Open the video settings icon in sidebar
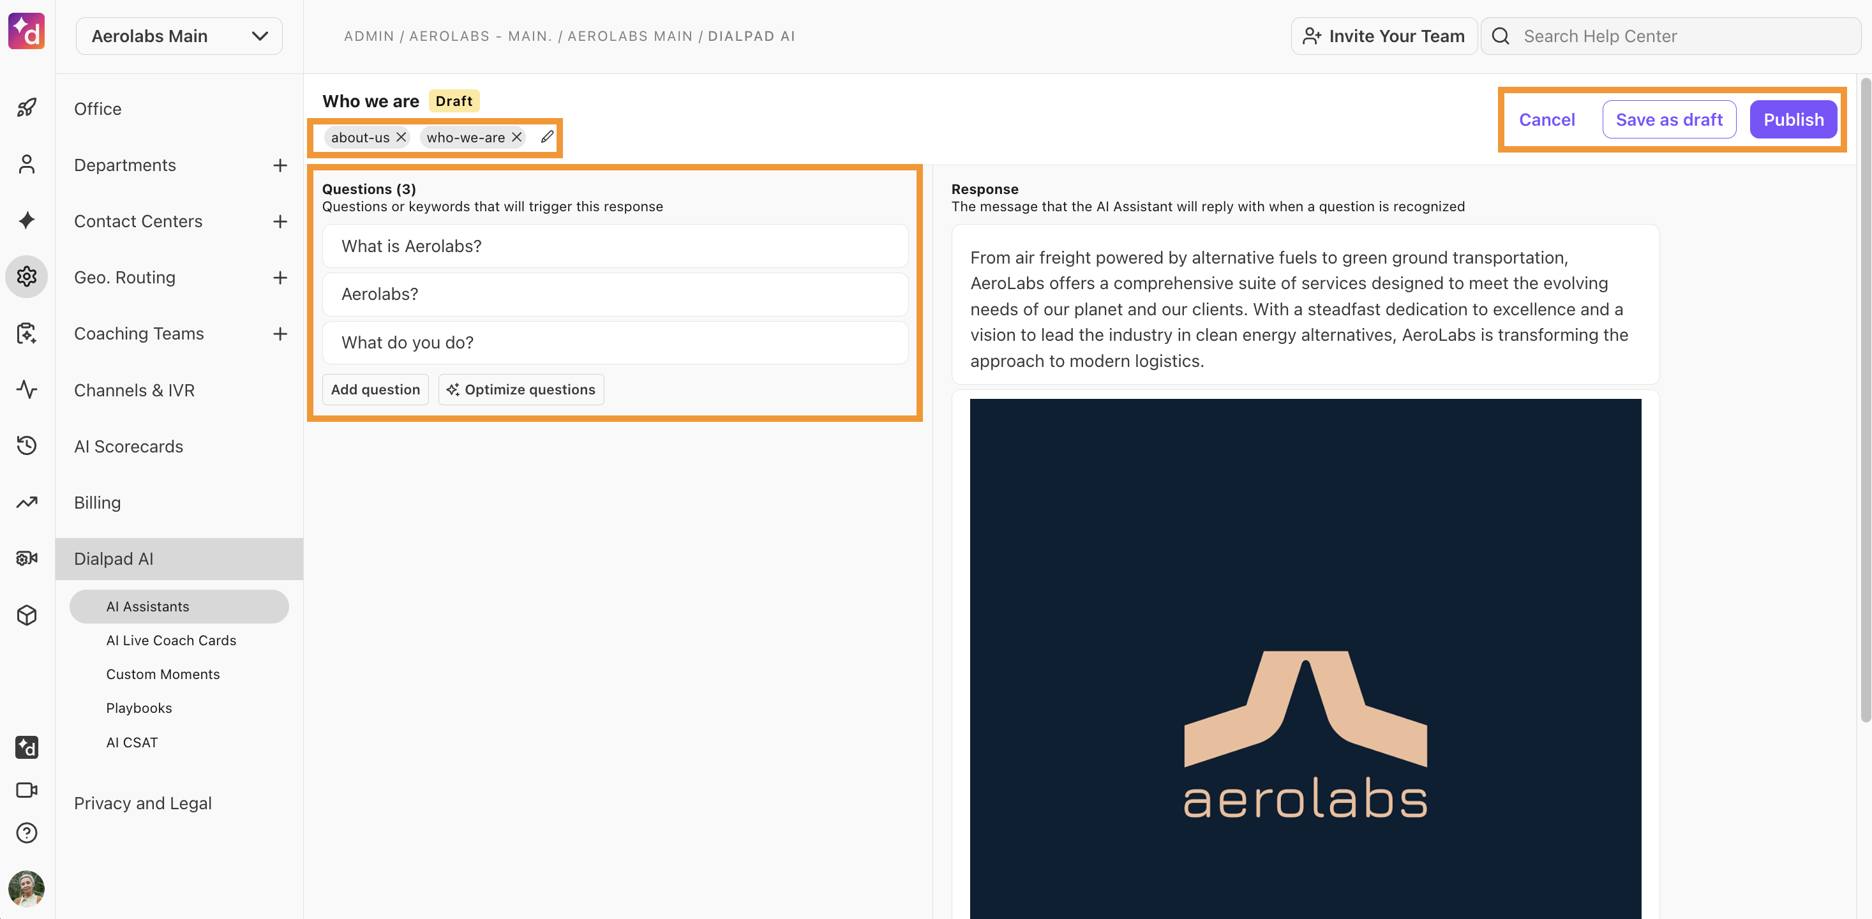The width and height of the screenshot is (1872, 919). click(x=27, y=558)
